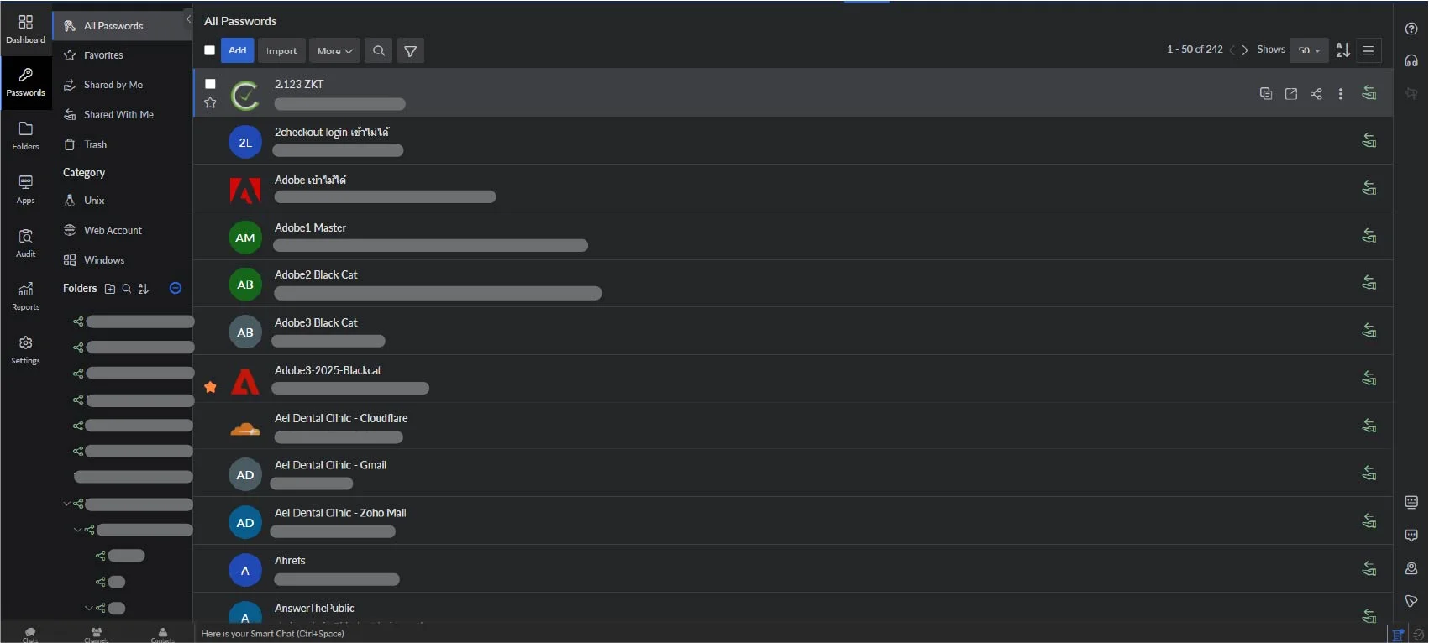Check the 2.123 ZKT row checkbox
1429x643 pixels.
tap(210, 84)
